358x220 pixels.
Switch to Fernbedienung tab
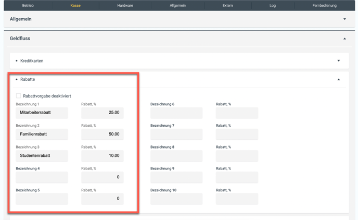point(324,5)
